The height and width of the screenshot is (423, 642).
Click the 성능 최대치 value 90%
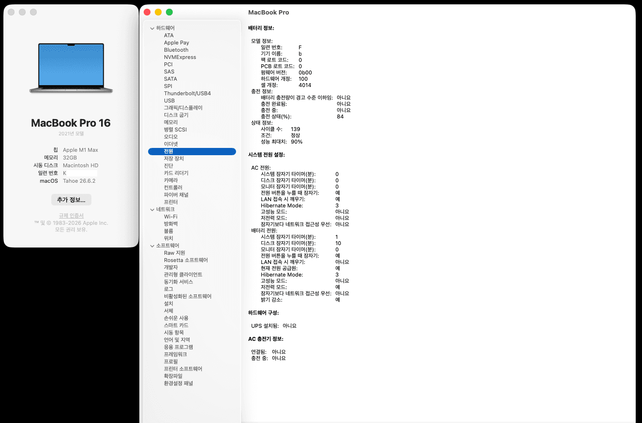click(297, 142)
